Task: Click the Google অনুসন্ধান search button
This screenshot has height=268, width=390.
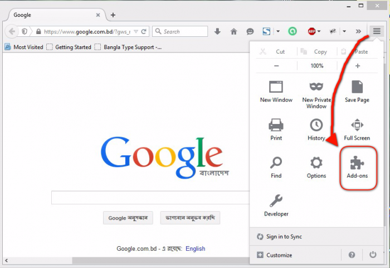Action: tap(128, 218)
